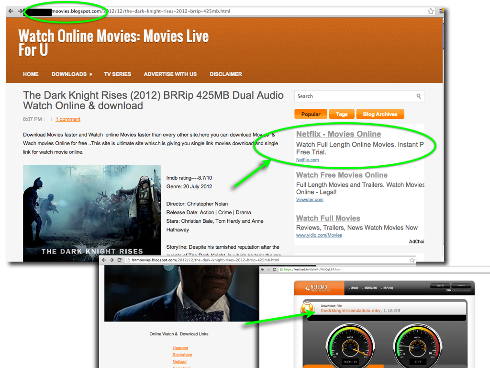Focus the Netload User ID field
Viewport: 490px width, 368px height.
click(440, 286)
